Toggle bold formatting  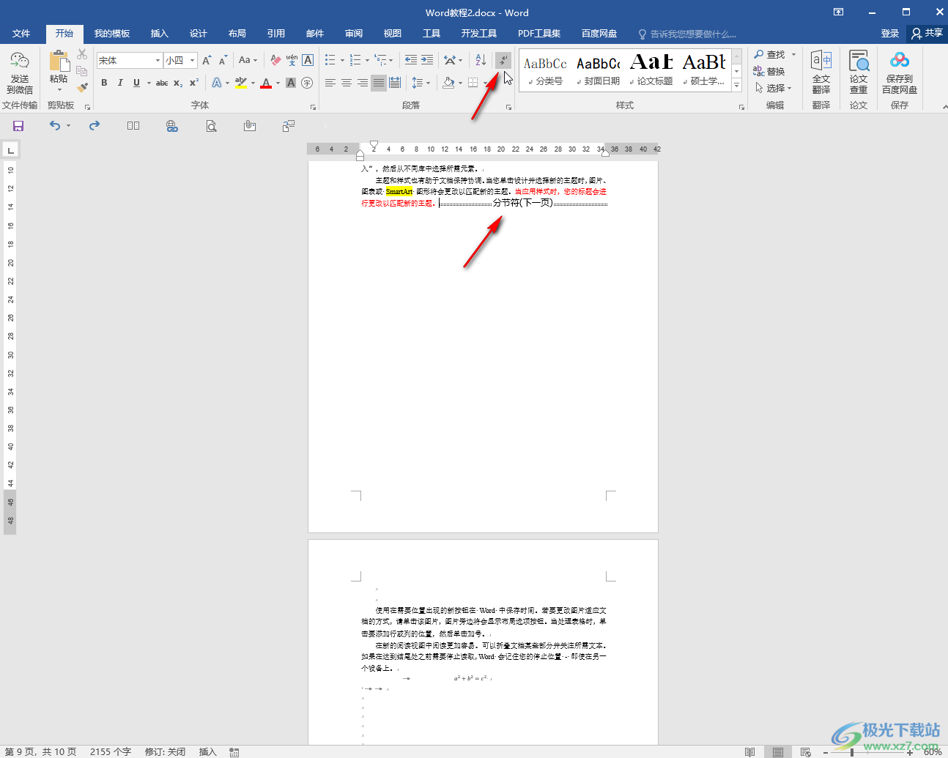click(x=104, y=83)
